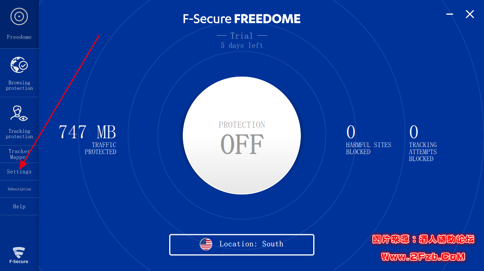Click the Tracking Attempts Blocked counter
484x271 pixels.
(422, 142)
